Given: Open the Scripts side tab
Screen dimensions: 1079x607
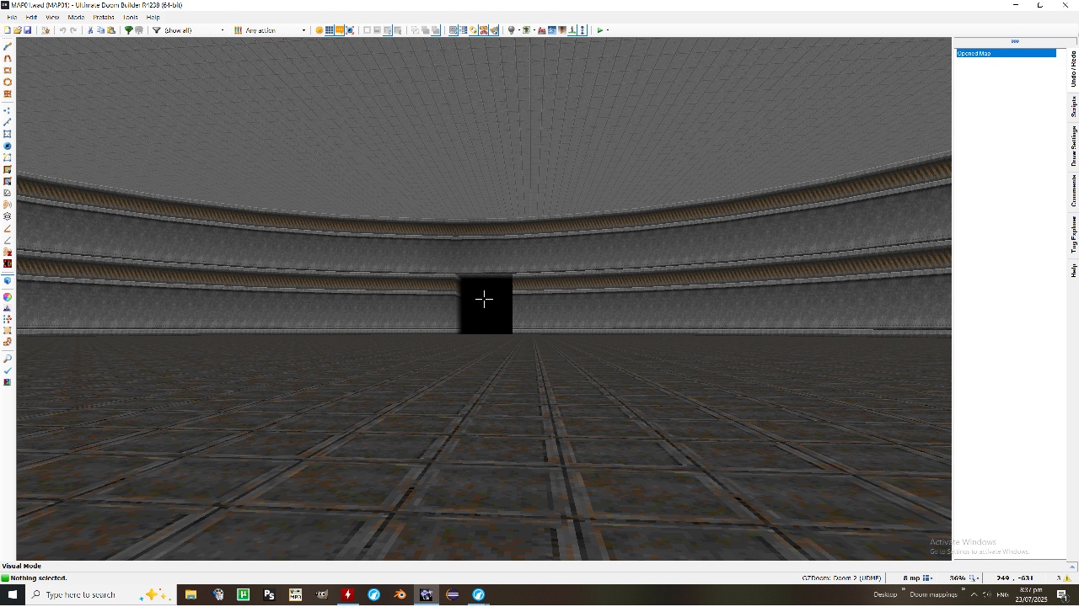Looking at the screenshot, I should click(1073, 106).
